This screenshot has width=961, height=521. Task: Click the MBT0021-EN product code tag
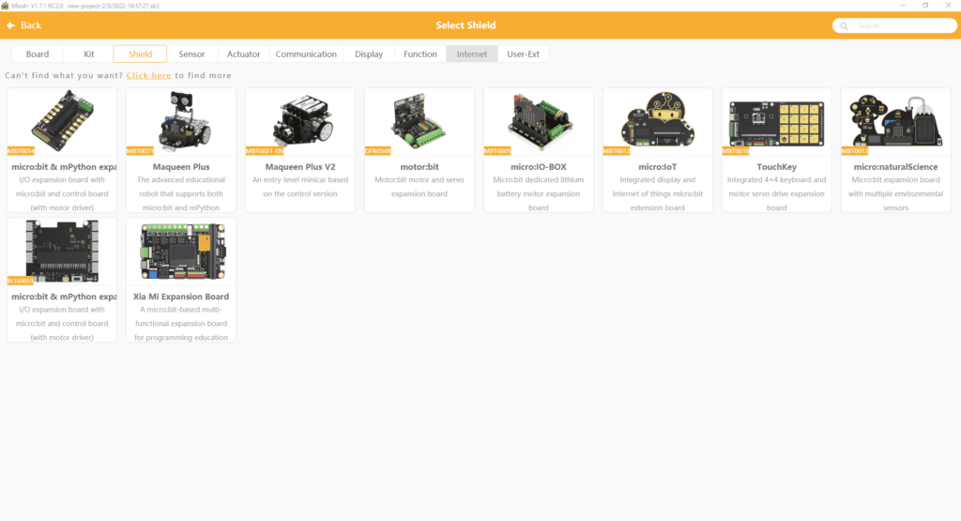pyautogui.click(x=265, y=151)
